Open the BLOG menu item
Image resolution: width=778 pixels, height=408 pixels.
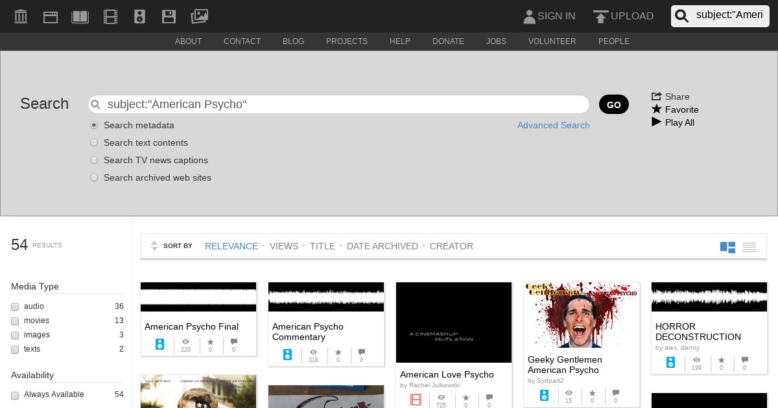(x=293, y=41)
